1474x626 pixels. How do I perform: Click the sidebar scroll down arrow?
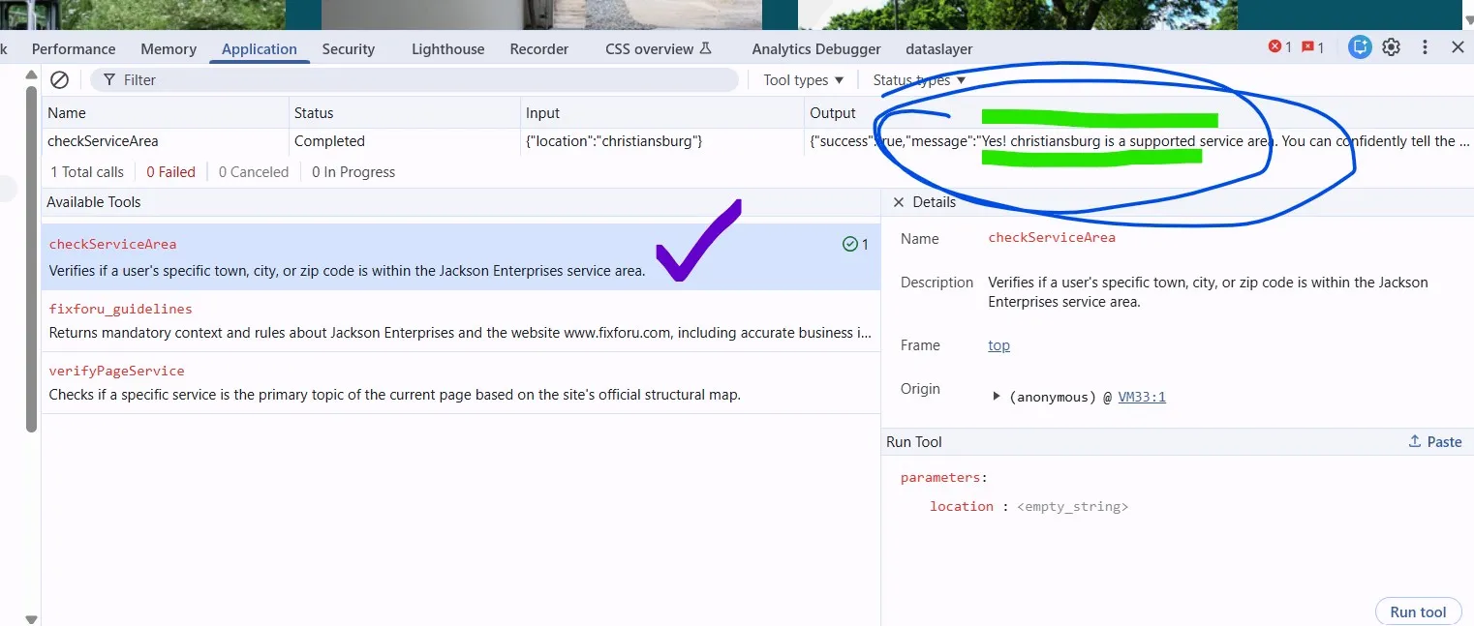tap(32, 619)
